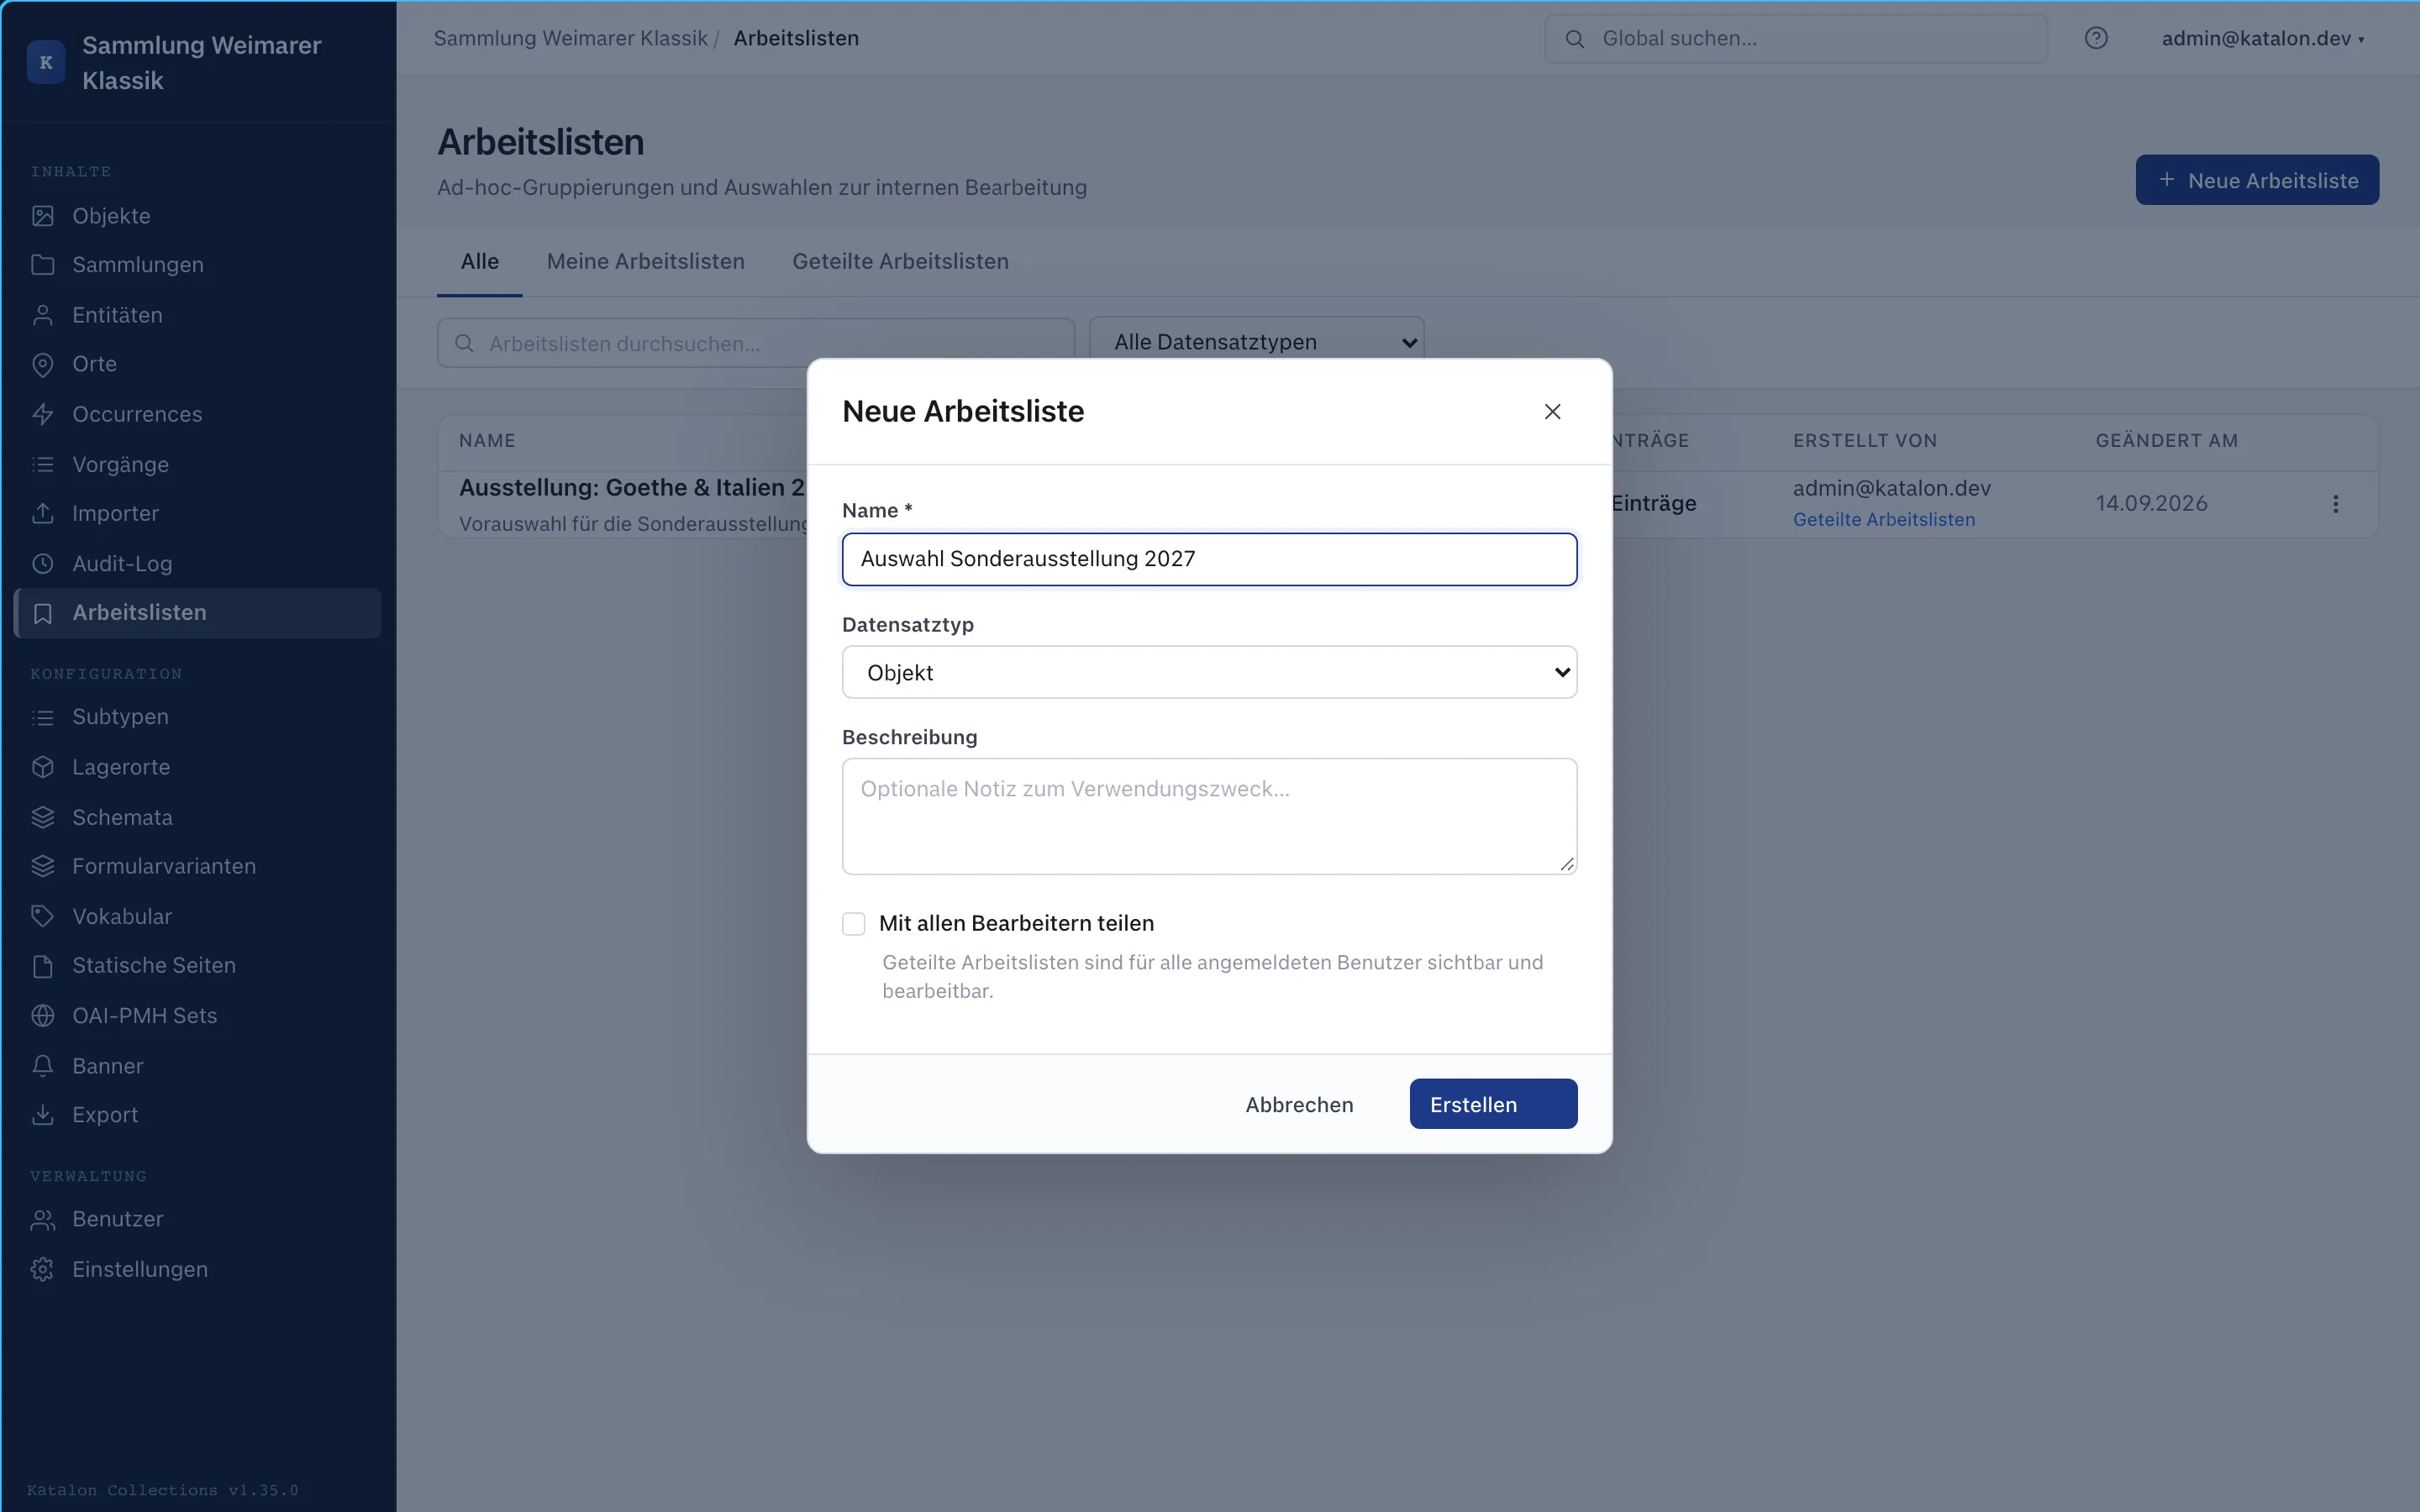The height and width of the screenshot is (1512, 2420).
Task: Click the GEÄNDERT AM column header
Action: tap(2166, 441)
